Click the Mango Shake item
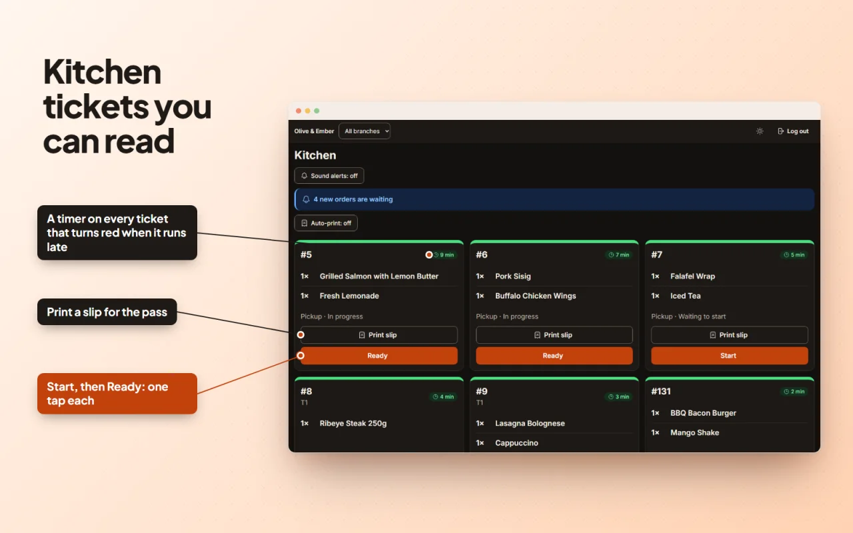Screen dimensions: 853x533 point(694,432)
